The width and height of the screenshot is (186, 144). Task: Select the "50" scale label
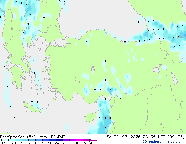91,143
